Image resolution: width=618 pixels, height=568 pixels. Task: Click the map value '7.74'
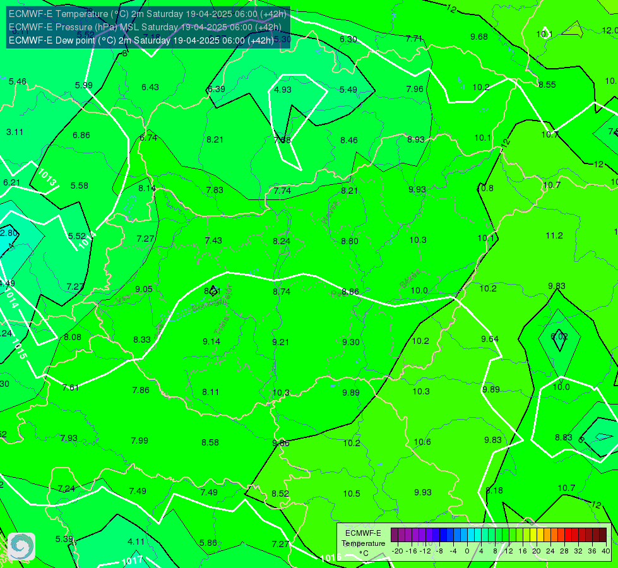[282, 191]
